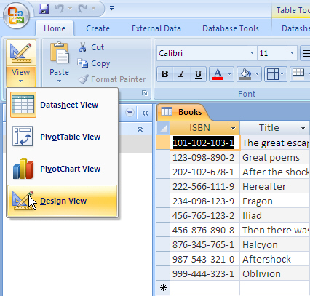The width and height of the screenshot is (310, 296).
Task: Open the Office button menu
Action: click(16, 15)
